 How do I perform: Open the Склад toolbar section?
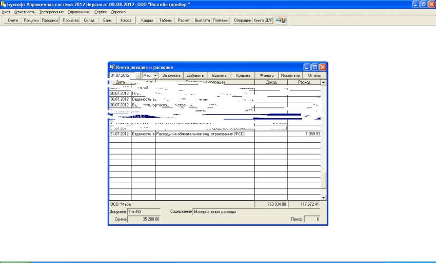tap(89, 20)
